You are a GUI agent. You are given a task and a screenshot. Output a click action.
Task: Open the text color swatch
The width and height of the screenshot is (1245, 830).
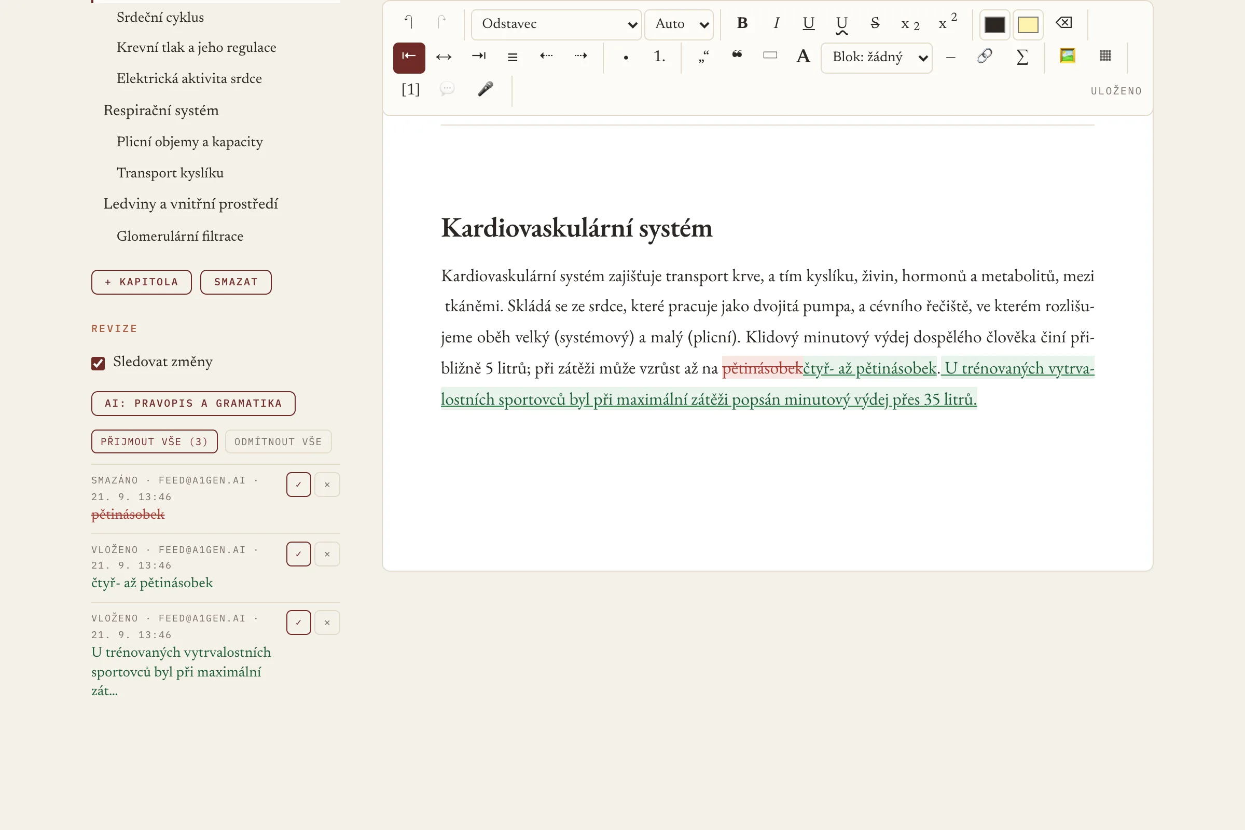click(994, 24)
